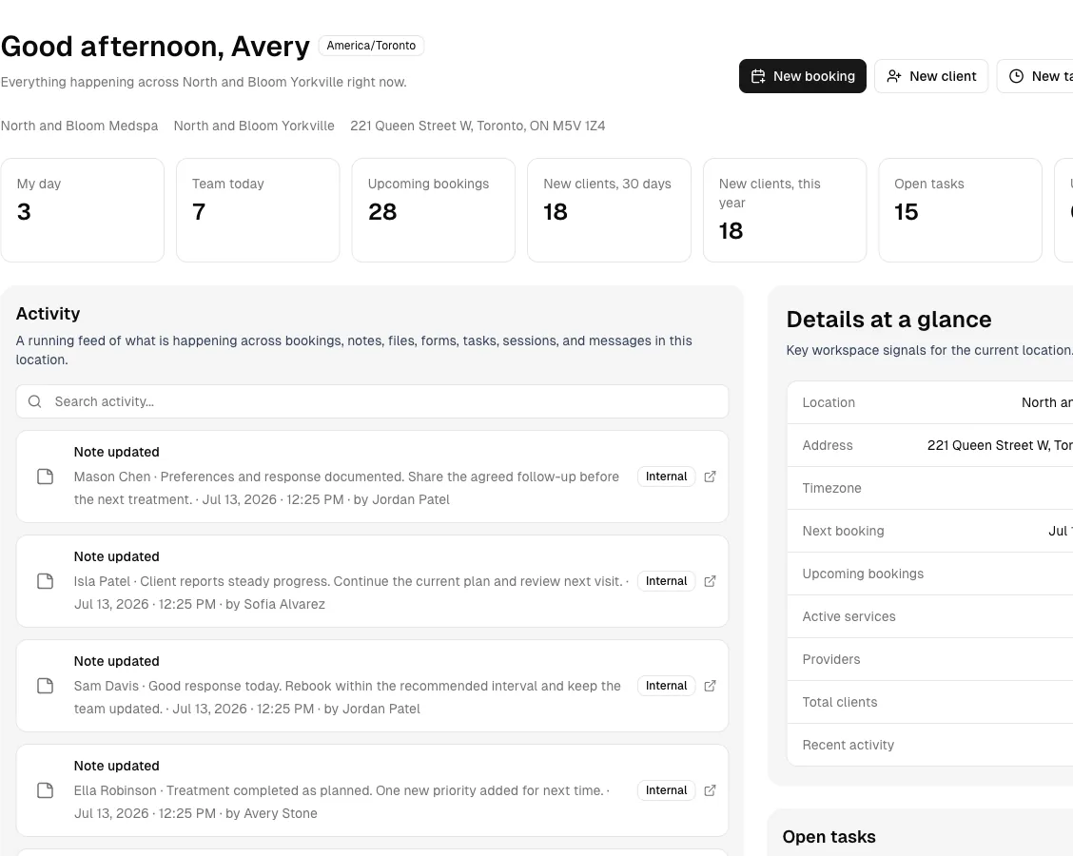Open the Upcoming bookings stat card

pyautogui.click(x=434, y=210)
